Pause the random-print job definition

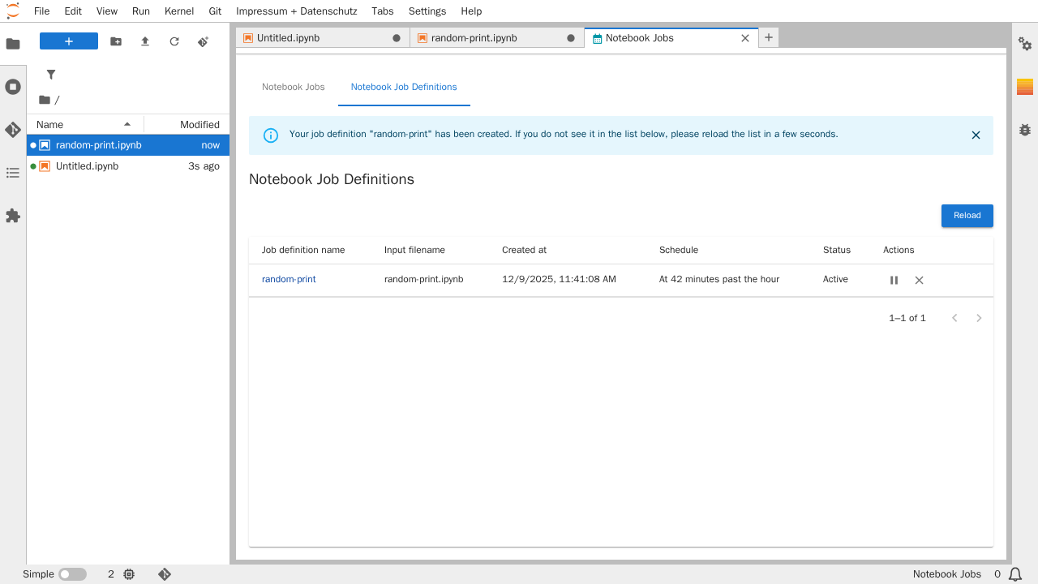click(894, 280)
